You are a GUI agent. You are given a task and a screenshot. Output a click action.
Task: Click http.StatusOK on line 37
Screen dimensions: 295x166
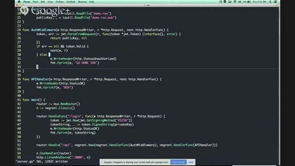tap(72, 83)
